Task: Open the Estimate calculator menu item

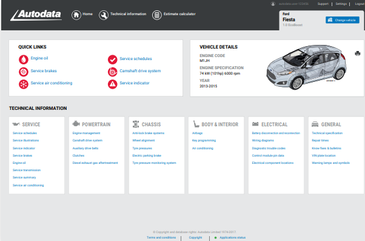Action: pos(179,14)
